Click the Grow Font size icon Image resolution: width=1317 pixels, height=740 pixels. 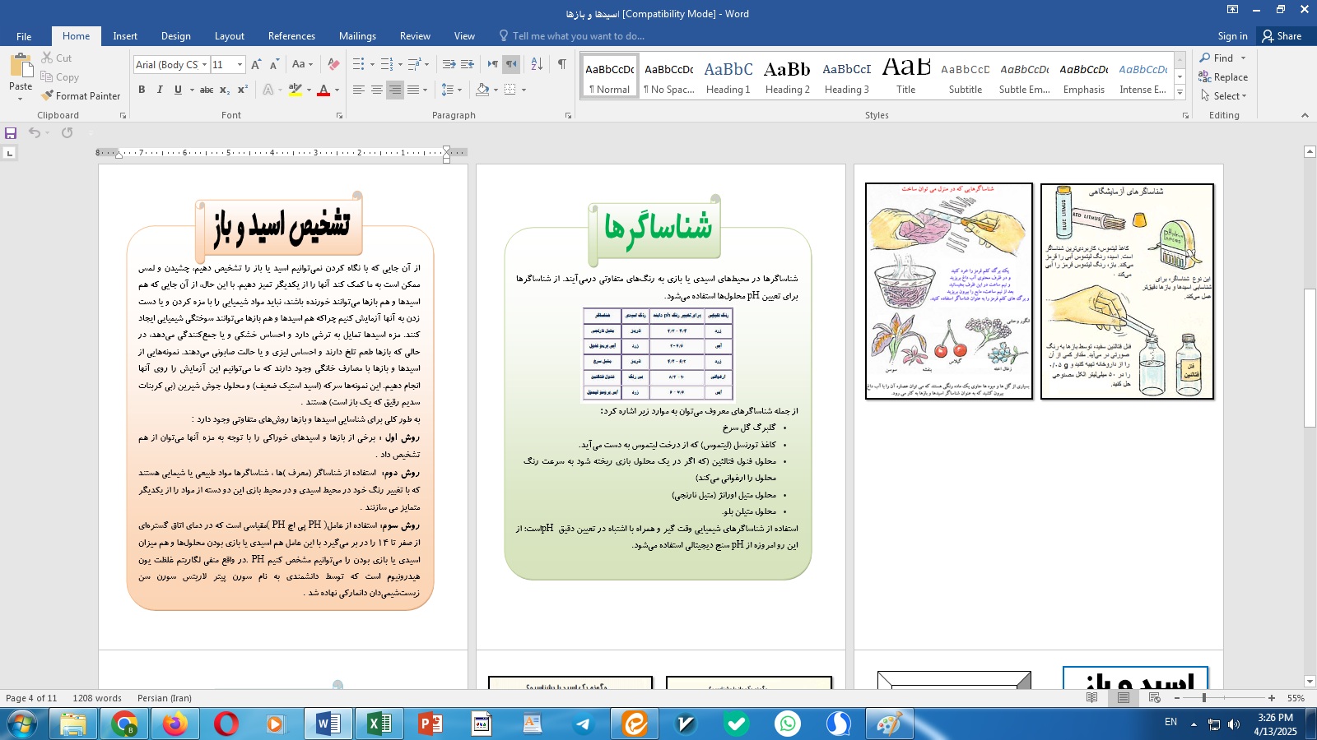(256, 64)
